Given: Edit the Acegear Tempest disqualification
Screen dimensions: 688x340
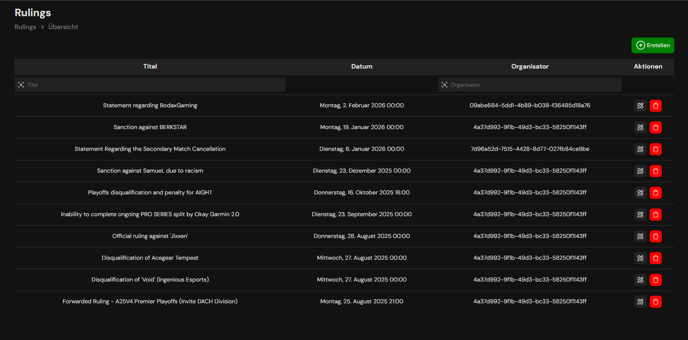Looking at the screenshot, I should (640, 258).
